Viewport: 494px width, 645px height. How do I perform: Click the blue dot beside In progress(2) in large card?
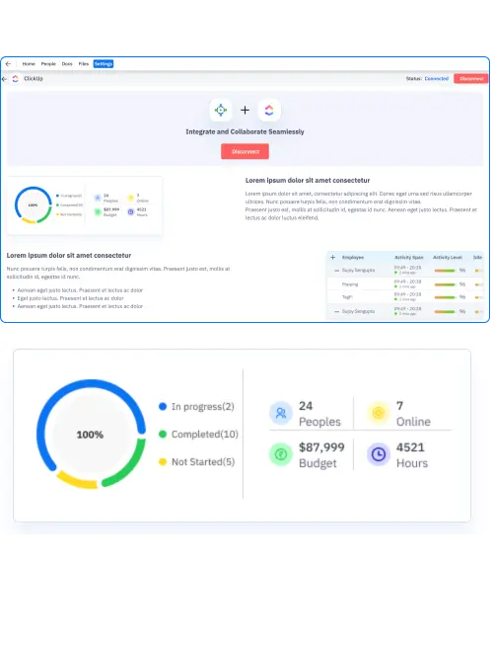coord(163,406)
